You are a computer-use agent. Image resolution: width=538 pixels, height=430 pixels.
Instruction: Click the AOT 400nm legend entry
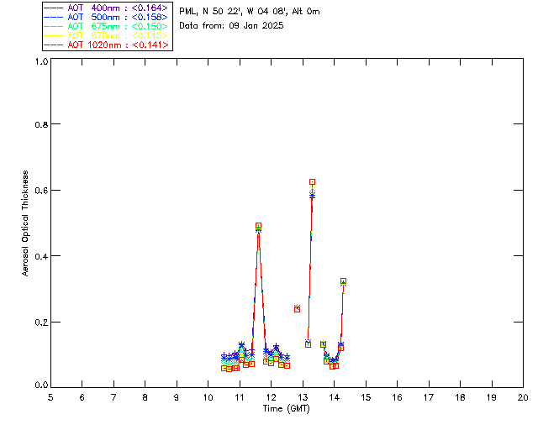pos(107,8)
